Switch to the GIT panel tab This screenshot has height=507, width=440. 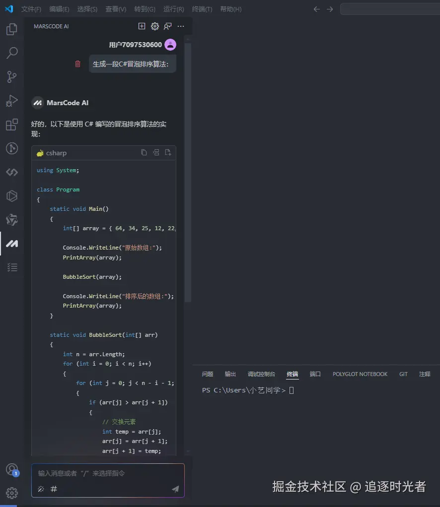click(x=403, y=374)
